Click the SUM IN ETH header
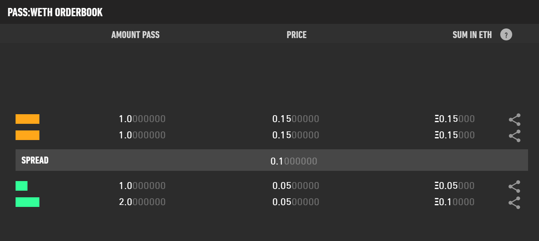This screenshot has width=539, height=241. coord(472,35)
